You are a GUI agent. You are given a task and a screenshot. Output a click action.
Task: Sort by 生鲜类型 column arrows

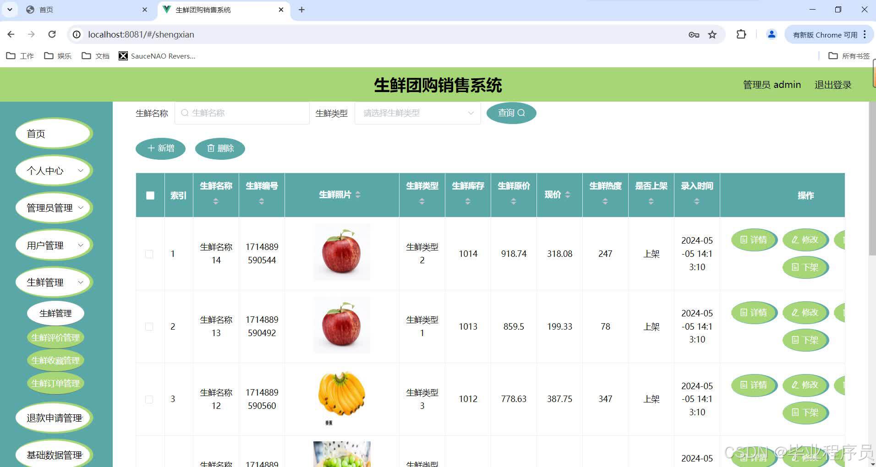[422, 201]
